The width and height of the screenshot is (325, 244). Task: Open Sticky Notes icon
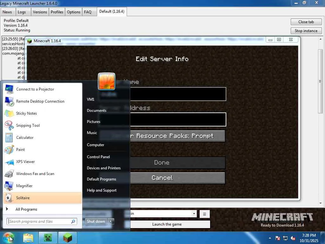coord(9,113)
